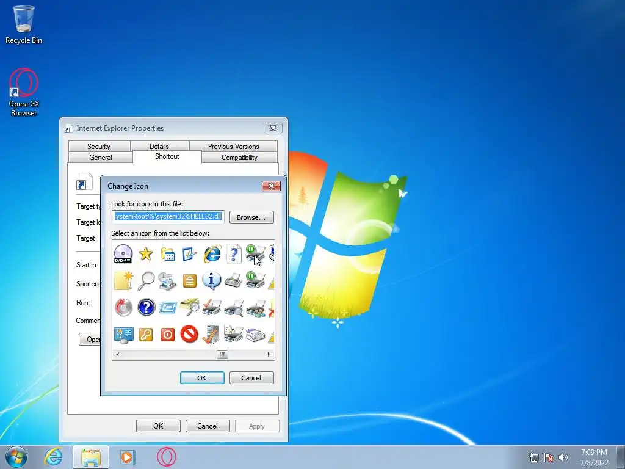Pick the printer with checklist document icon
This screenshot has width=625, height=469.
coord(234,334)
